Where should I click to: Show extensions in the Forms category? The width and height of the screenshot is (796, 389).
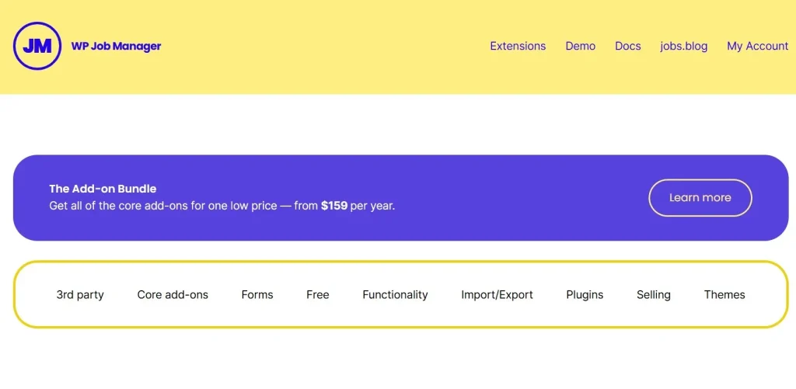tap(257, 295)
